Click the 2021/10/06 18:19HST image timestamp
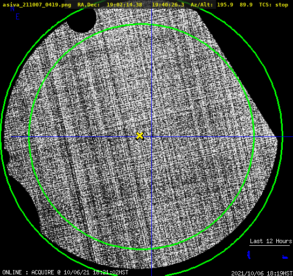 [x=262, y=273]
